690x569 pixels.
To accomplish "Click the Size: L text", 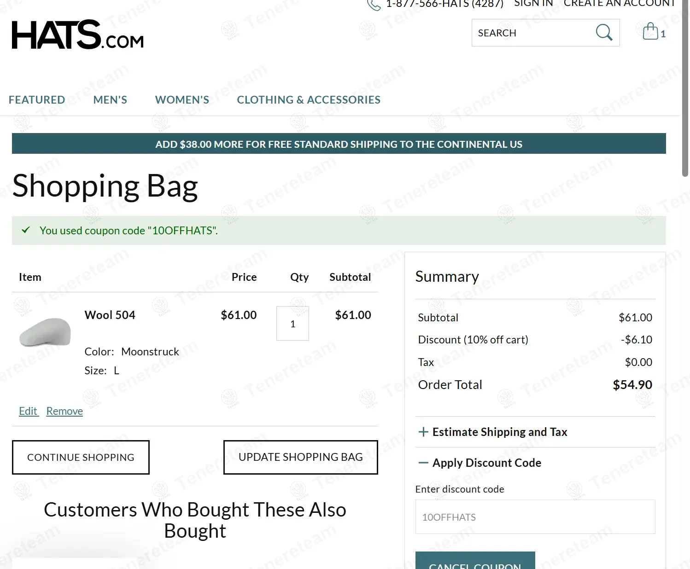I will (x=102, y=371).
